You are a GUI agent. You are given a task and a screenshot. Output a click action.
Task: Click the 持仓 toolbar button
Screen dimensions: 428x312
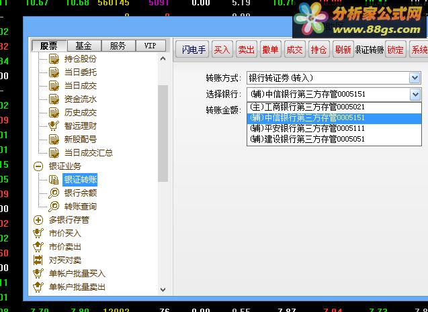click(x=319, y=50)
